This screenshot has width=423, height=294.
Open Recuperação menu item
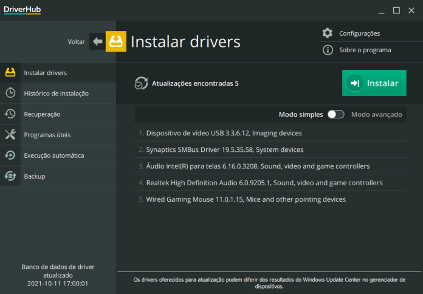pyautogui.click(x=58, y=114)
